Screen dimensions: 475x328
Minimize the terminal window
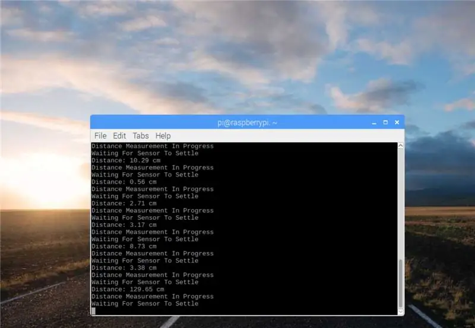(x=374, y=122)
